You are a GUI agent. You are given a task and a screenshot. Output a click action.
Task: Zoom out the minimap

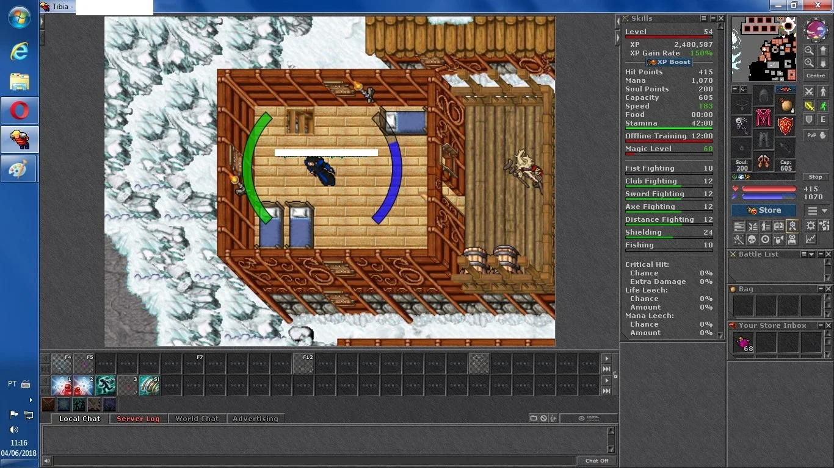[809, 50]
